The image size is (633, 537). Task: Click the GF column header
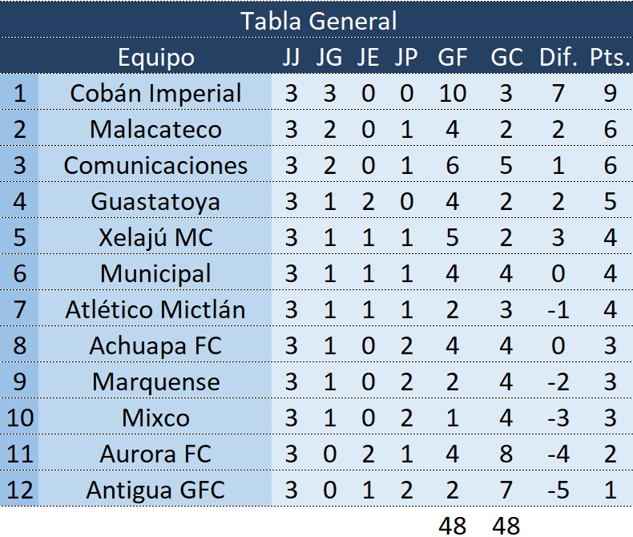click(x=452, y=57)
